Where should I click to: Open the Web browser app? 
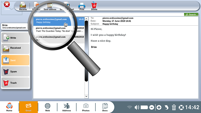pyautogui.click(x=47, y=107)
